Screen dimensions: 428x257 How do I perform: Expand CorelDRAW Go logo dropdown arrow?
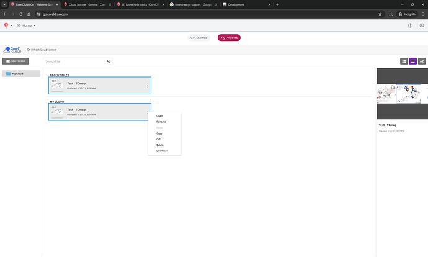[12, 25]
